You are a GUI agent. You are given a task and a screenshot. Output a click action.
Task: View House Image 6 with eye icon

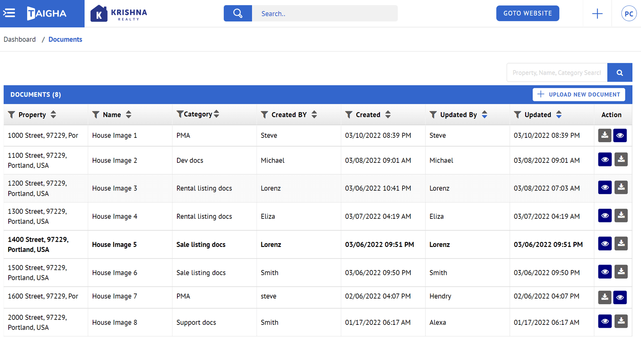click(605, 272)
